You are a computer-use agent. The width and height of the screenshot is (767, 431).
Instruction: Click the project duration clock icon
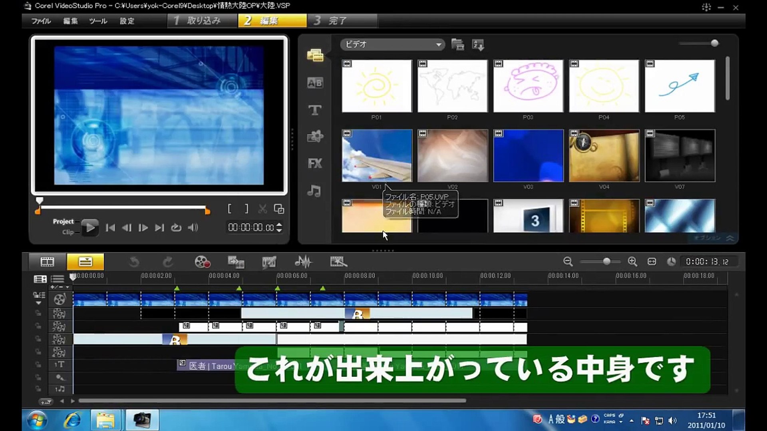point(672,261)
